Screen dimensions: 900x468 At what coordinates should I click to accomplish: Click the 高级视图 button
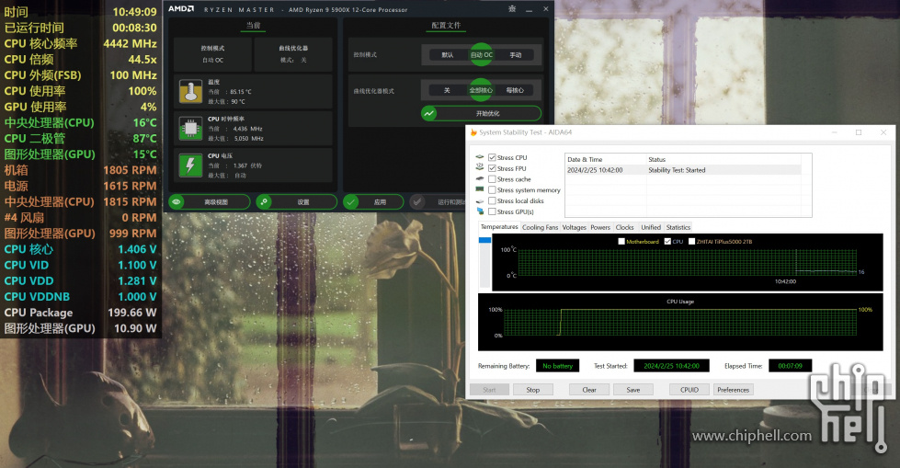(210, 202)
